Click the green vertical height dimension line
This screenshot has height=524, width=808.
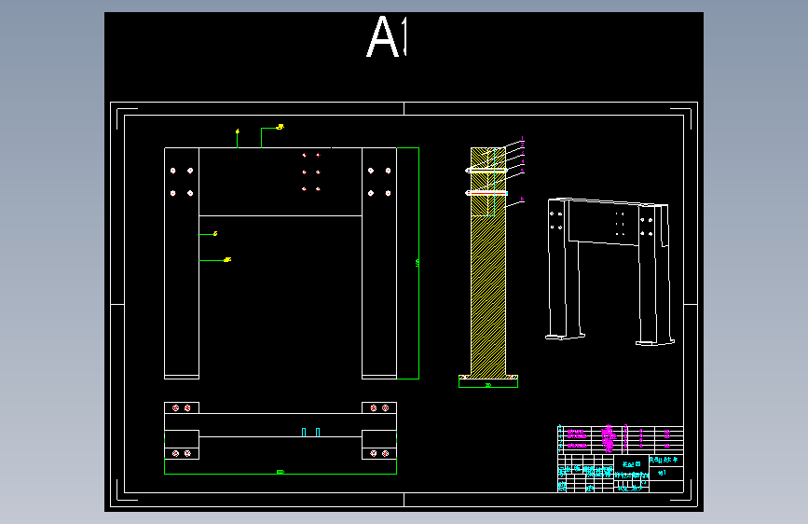[418, 263]
